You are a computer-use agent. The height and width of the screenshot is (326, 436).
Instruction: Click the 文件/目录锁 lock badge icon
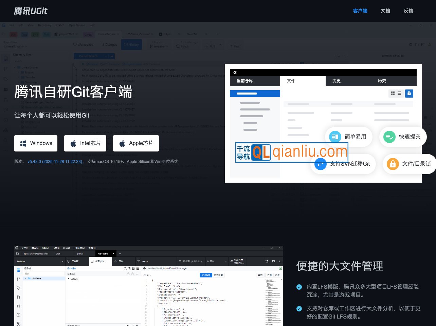[x=393, y=164]
